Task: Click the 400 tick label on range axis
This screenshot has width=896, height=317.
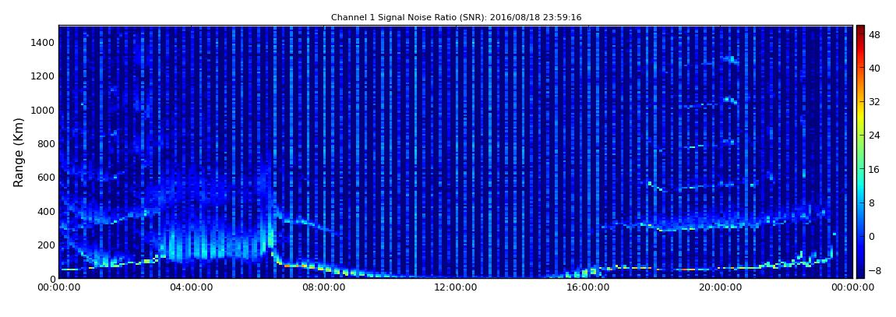Action: coord(46,211)
